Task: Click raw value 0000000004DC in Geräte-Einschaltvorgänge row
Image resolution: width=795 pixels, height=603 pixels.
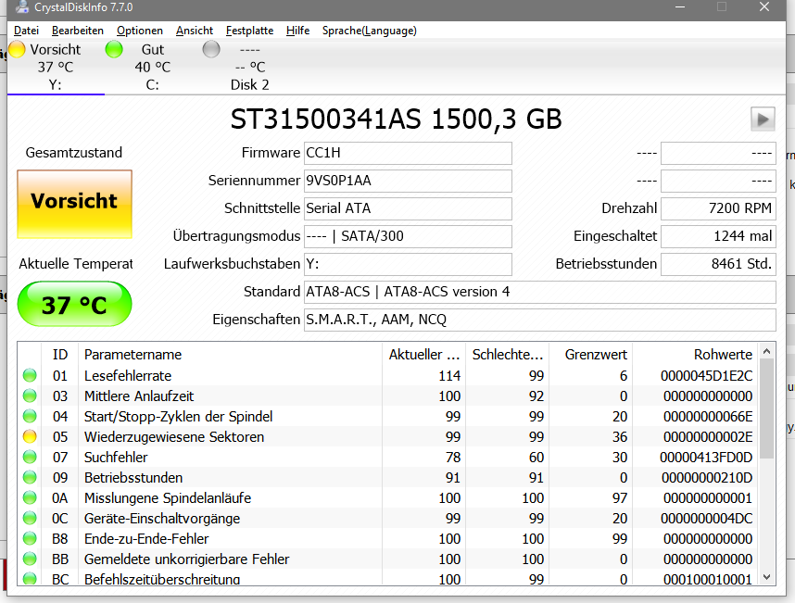Action: coord(706,519)
